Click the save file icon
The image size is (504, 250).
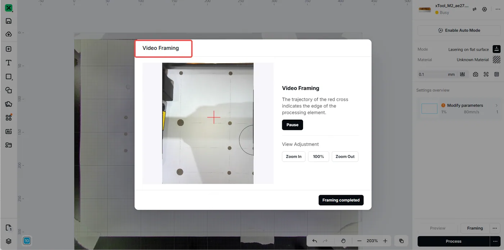[x=9, y=21]
